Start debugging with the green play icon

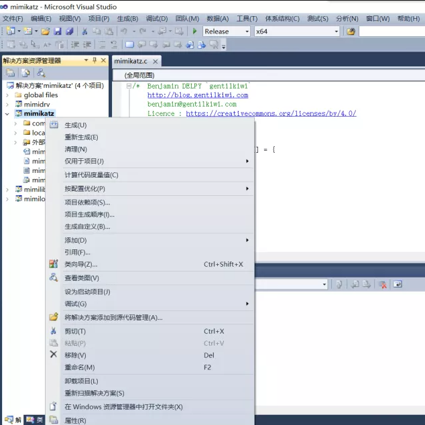coord(194,31)
